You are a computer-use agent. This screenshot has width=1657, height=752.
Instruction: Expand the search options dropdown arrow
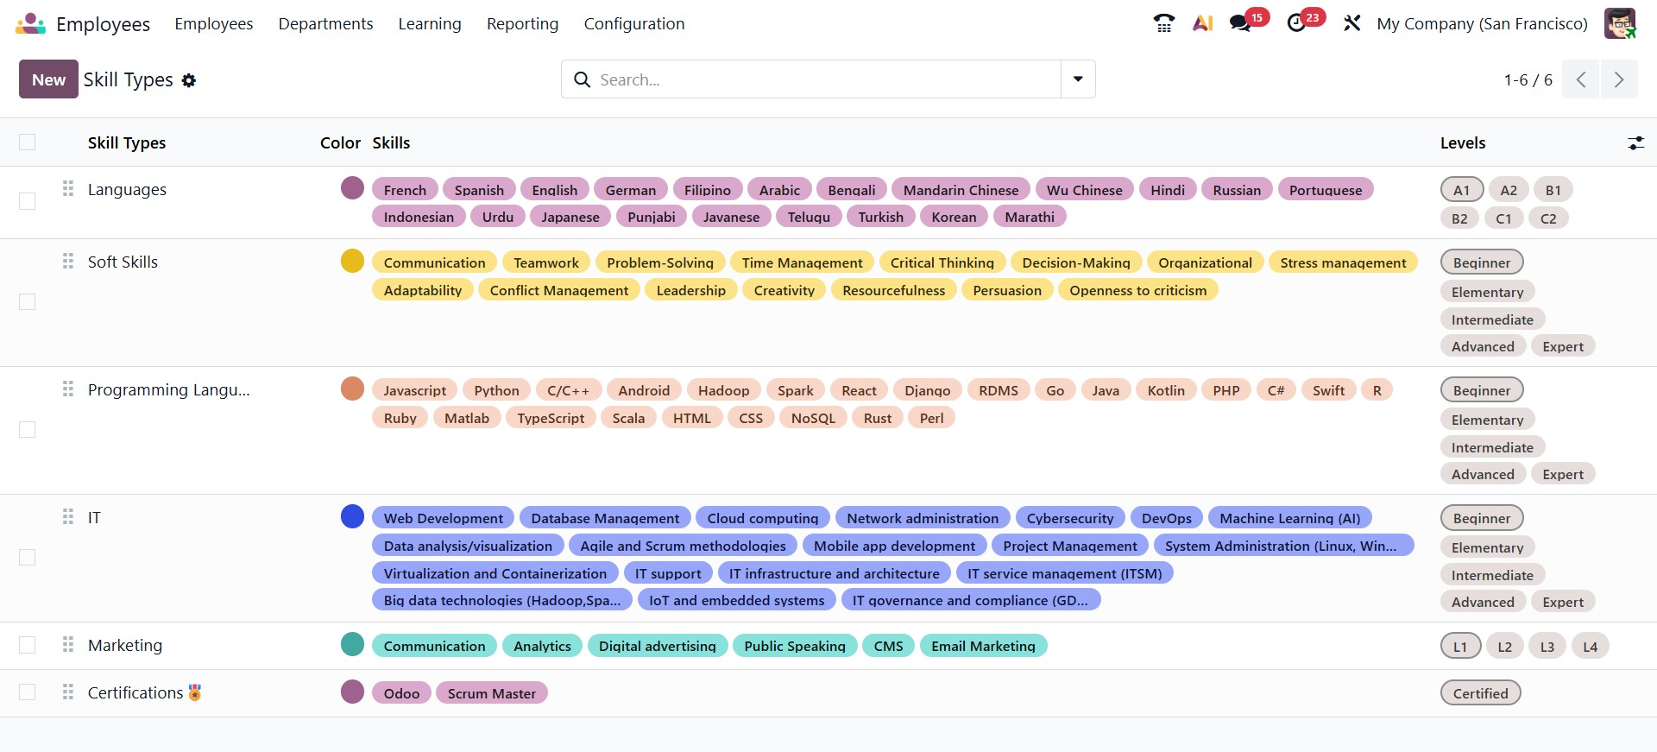click(x=1078, y=79)
